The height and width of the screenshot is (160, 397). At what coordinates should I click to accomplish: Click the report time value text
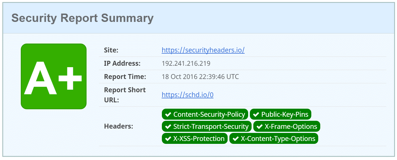[200, 77]
